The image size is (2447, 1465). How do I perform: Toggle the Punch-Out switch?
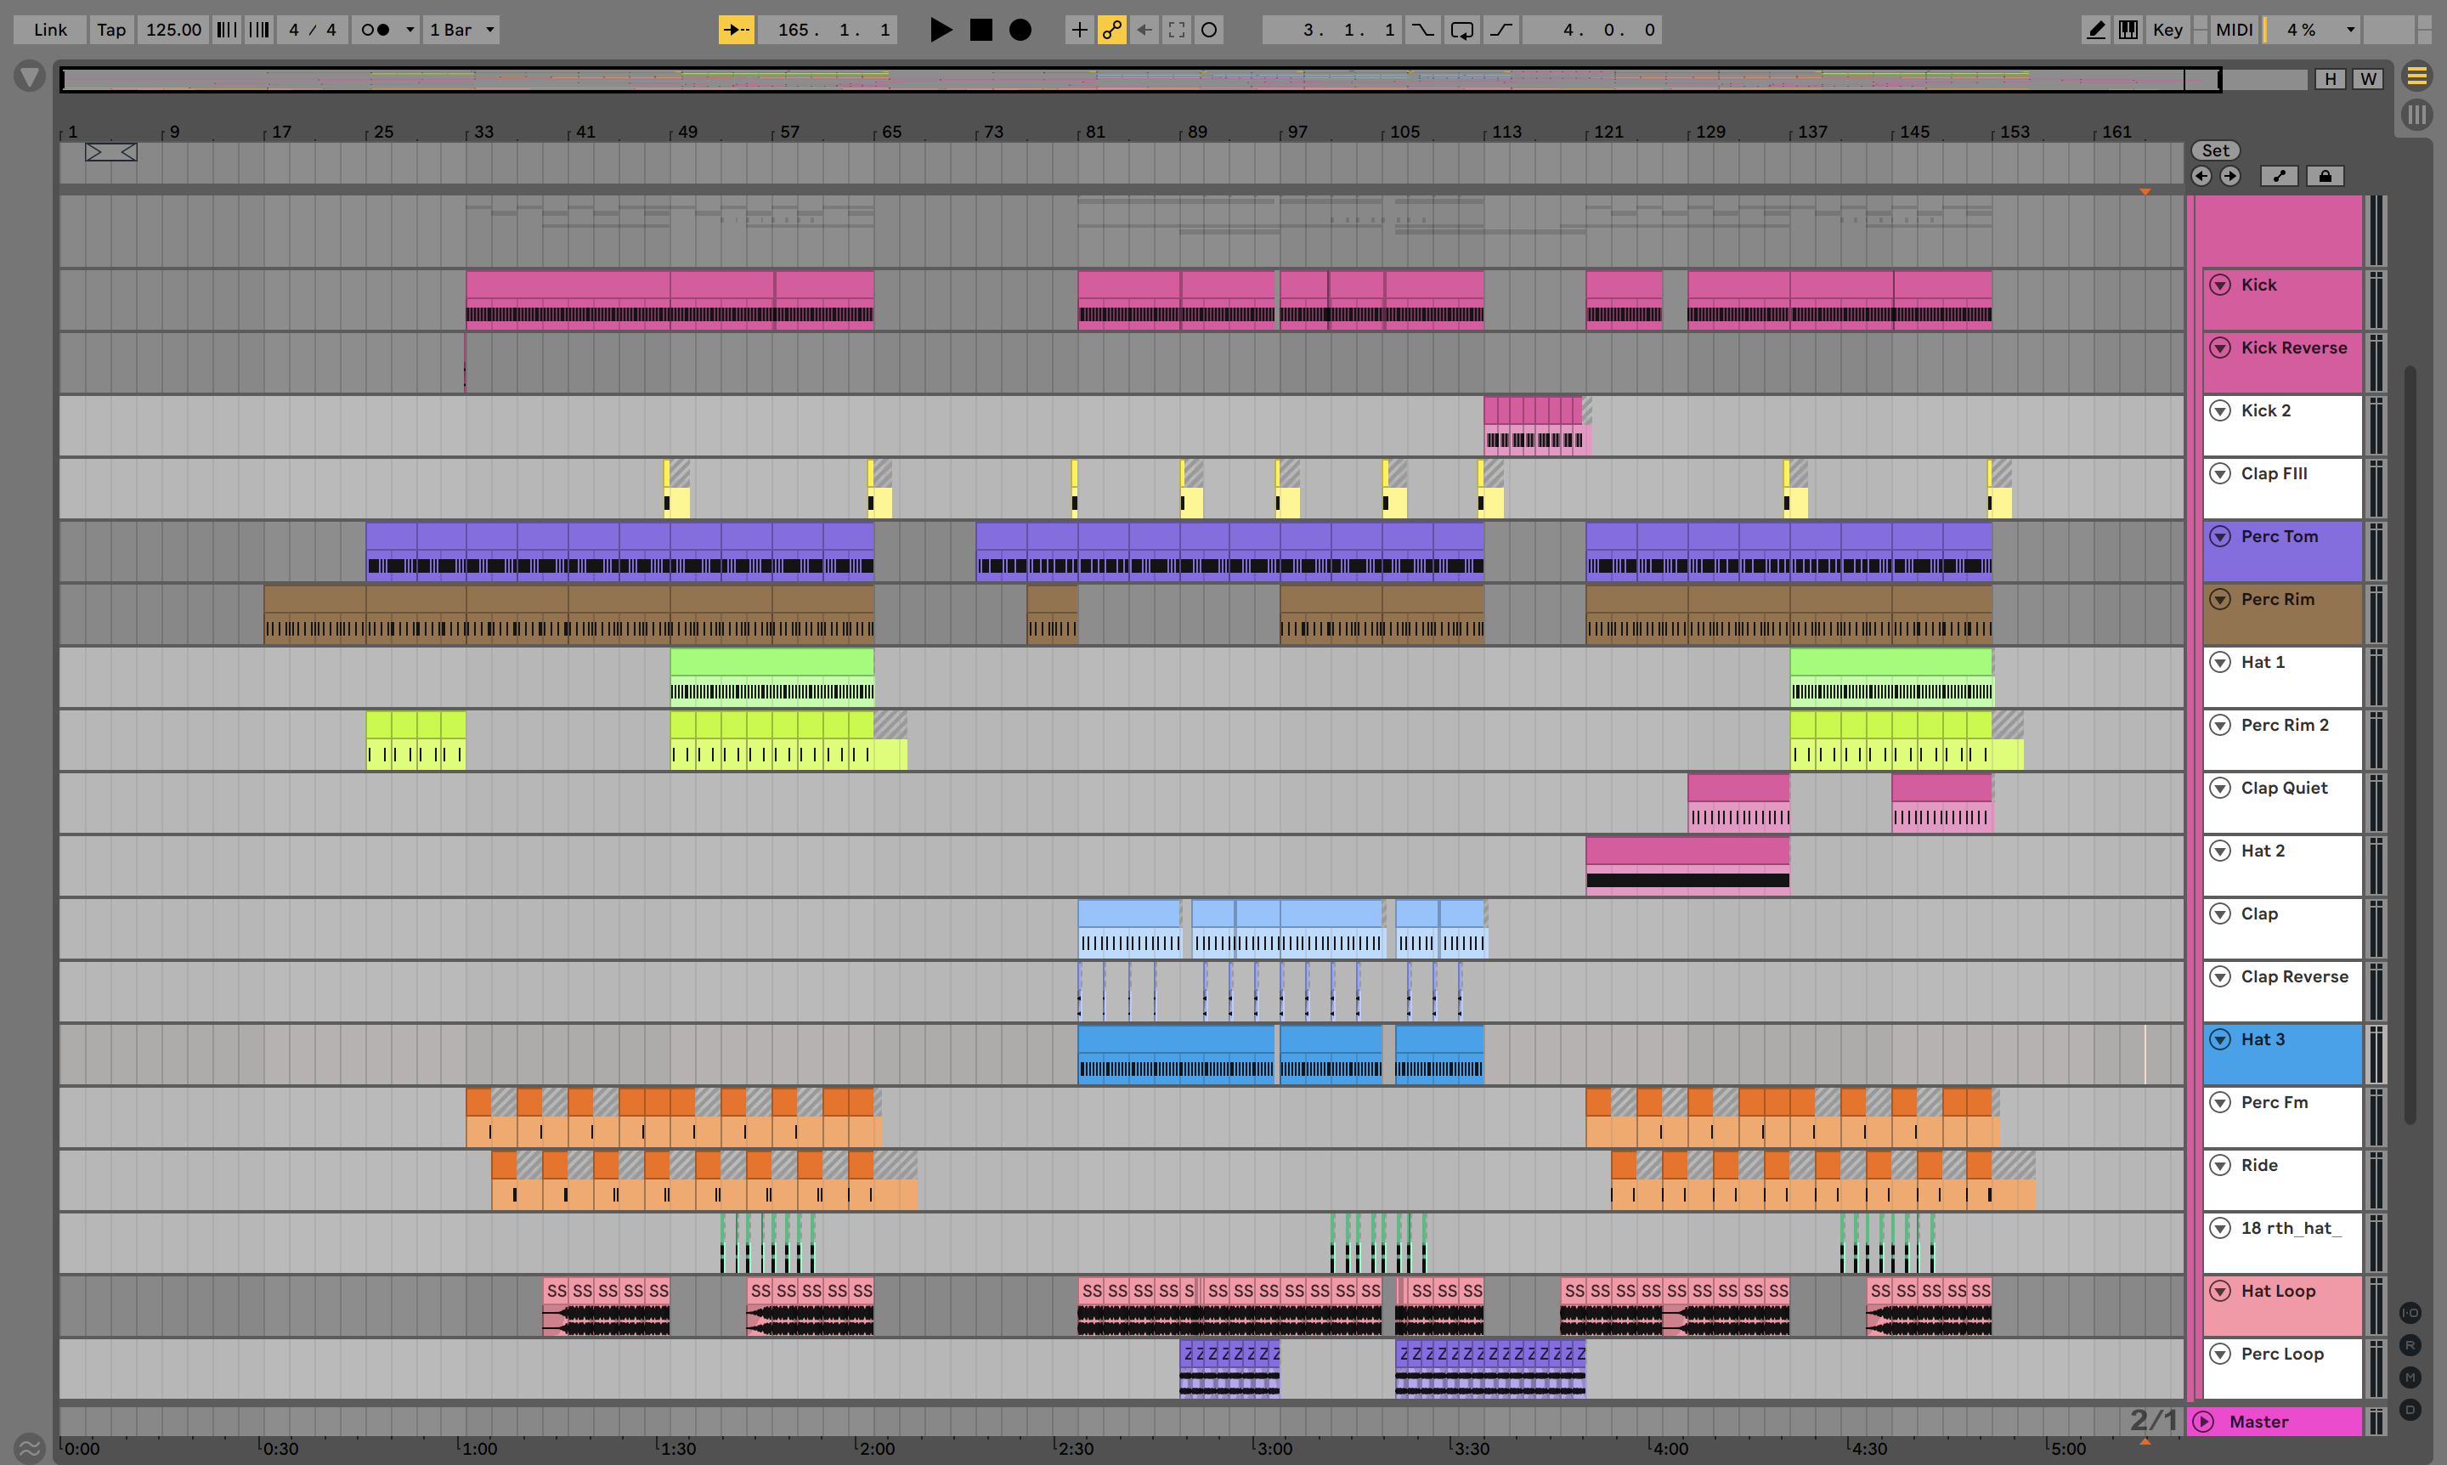click(1500, 30)
